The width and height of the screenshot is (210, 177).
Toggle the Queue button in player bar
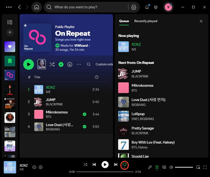[157, 167]
